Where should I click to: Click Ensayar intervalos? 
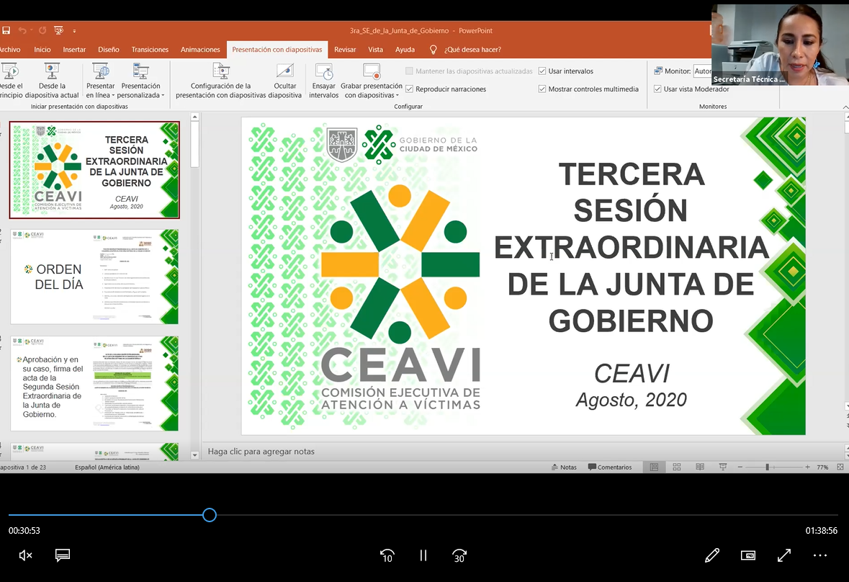coord(324,81)
